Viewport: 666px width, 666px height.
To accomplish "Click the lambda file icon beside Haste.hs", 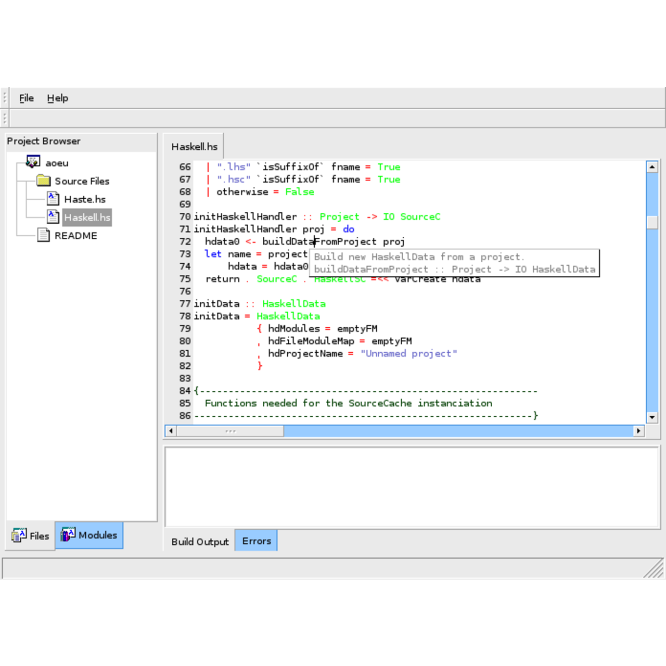I will (x=53, y=199).
